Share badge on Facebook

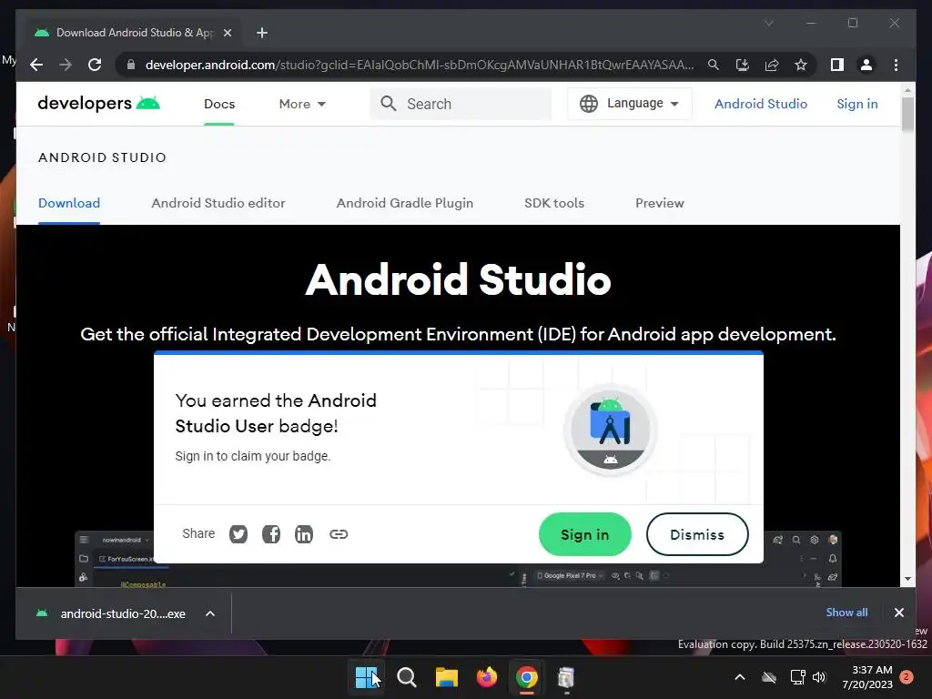pyautogui.click(x=271, y=533)
